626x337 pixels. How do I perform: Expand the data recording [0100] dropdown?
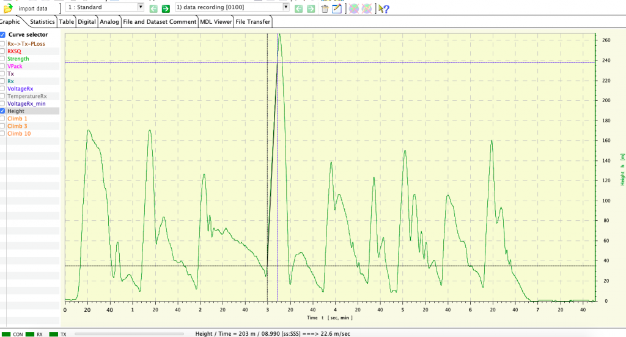(286, 7)
